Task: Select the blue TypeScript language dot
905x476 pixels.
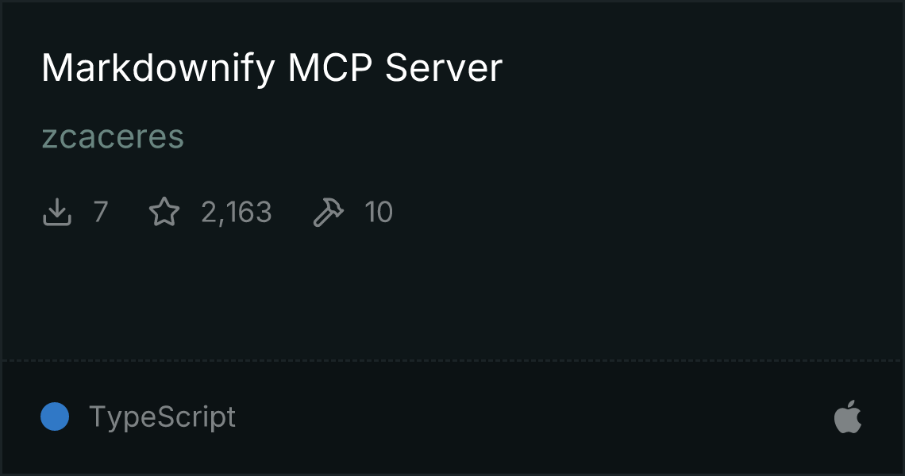Action: 55,416
